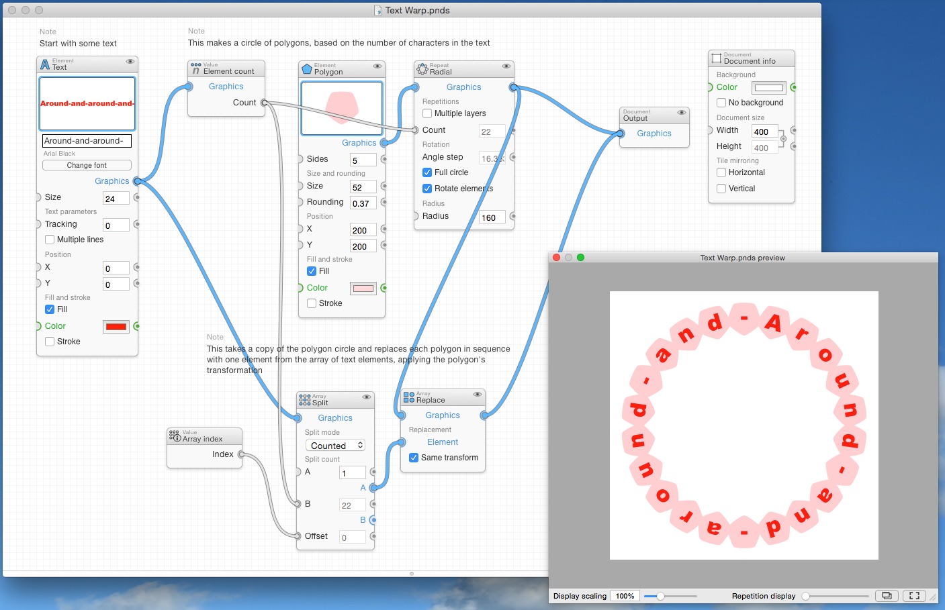Image resolution: width=945 pixels, height=610 pixels.
Task: Uncheck Full circle in Radial node
Action: pyautogui.click(x=427, y=172)
